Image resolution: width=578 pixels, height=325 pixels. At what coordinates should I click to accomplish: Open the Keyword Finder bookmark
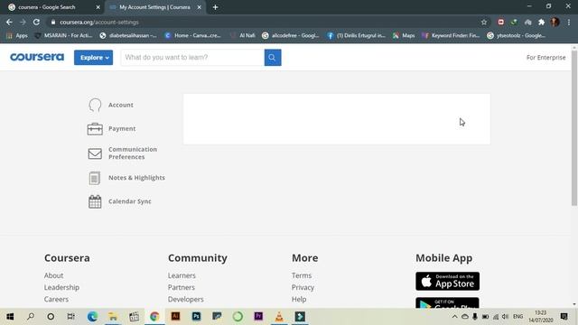(x=451, y=35)
